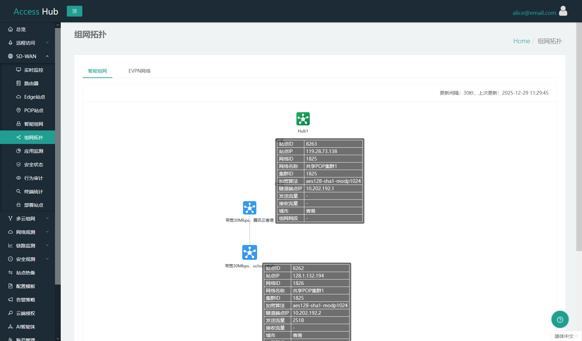The height and width of the screenshot is (341, 582).
Task: Click the 站点热备 swap icon
Action: (10, 273)
